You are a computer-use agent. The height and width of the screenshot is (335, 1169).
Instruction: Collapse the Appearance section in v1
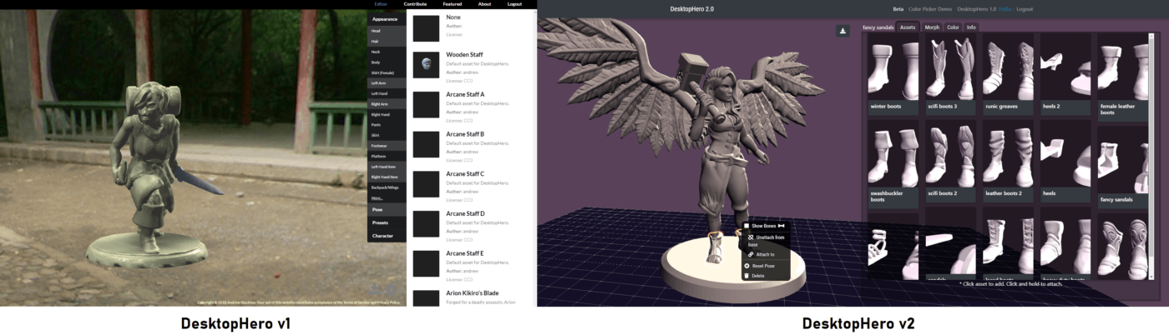(x=387, y=18)
